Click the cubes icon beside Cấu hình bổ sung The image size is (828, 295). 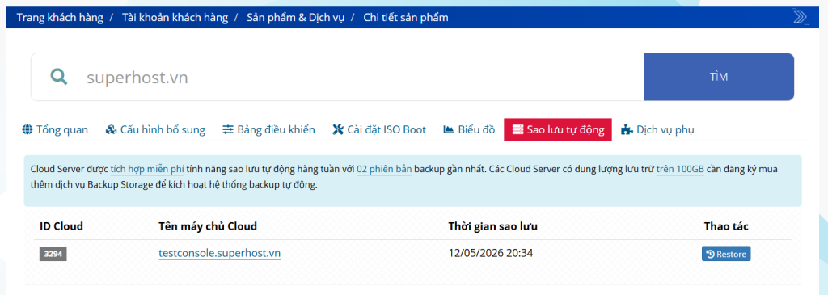point(111,129)
